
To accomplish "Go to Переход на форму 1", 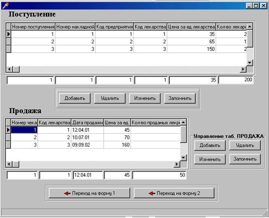I will [89, 193].
